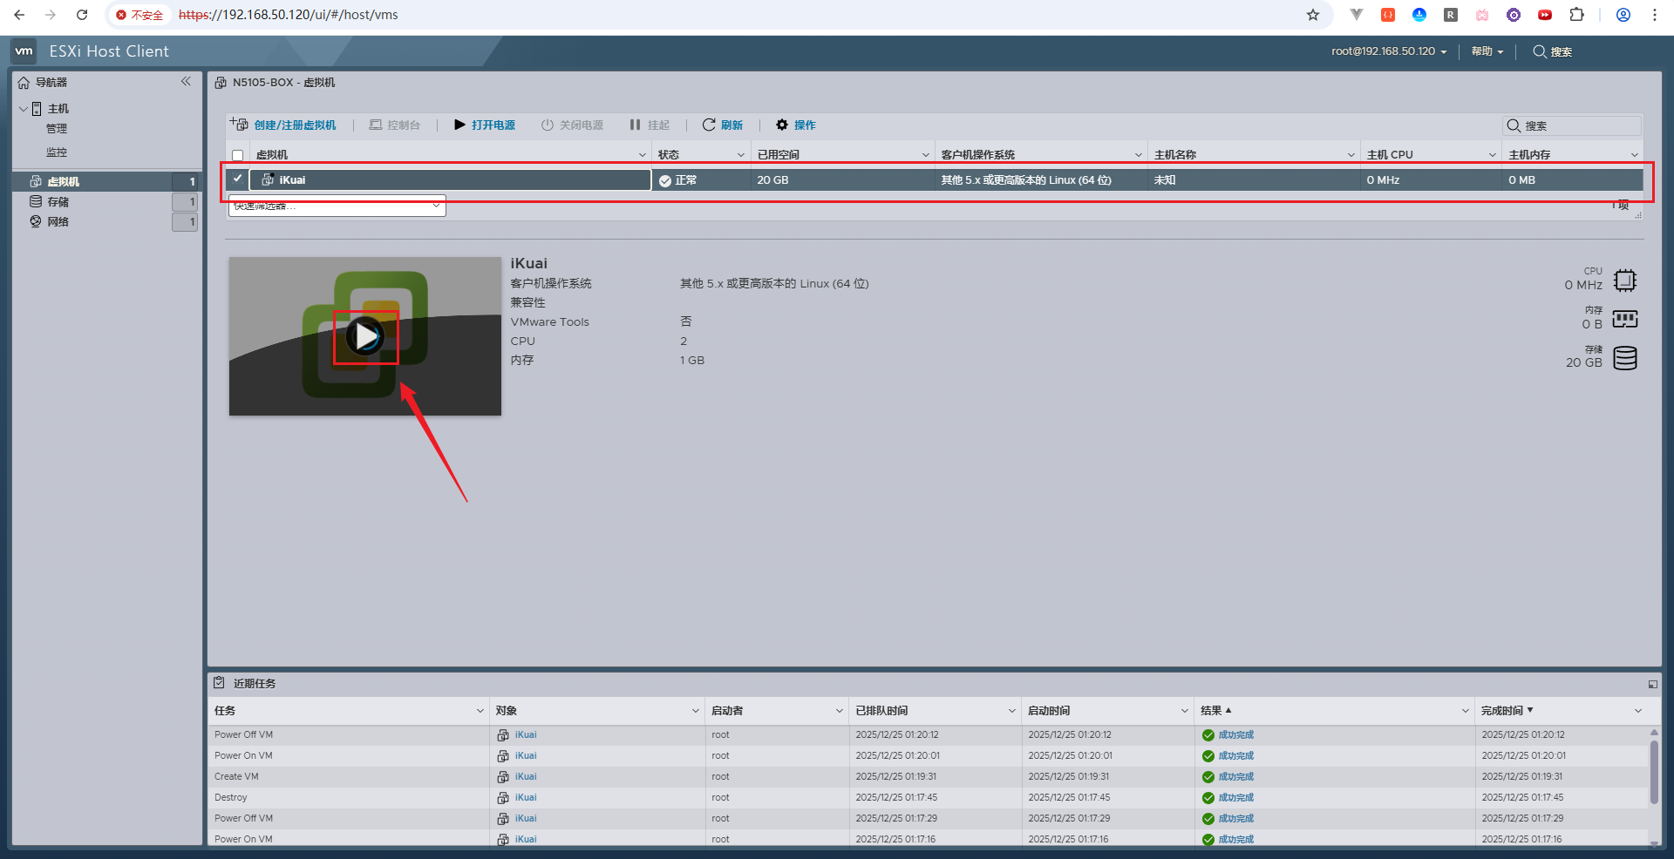
Task: Click the Power On play icon in toolbar
Action: (459, 125)
